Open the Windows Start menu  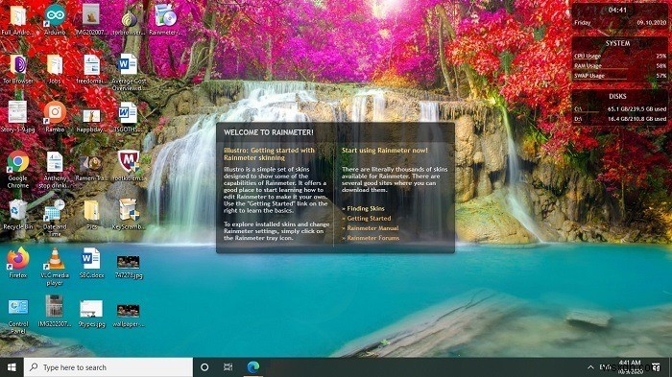[x=12, y=367]
